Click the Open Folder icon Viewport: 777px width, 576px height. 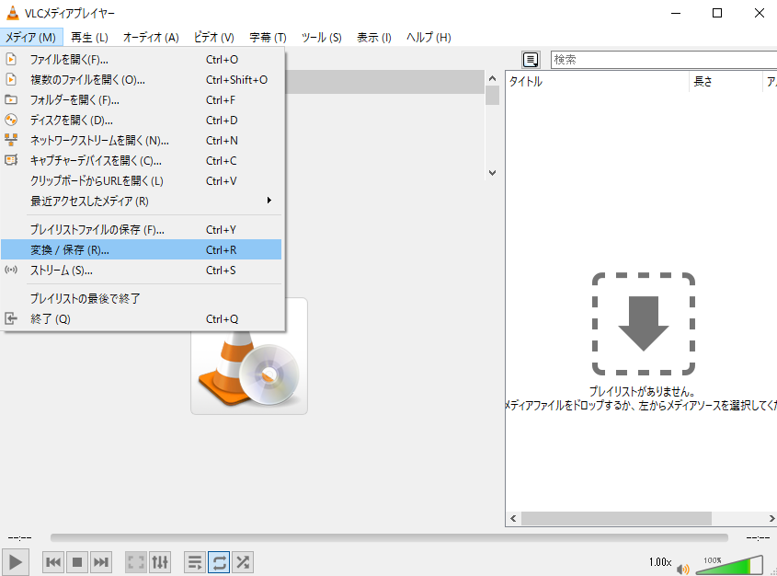pyautogui.click(x=11, y=99)
